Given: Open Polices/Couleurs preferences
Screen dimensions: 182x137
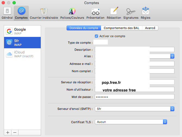Looking at the screenshot, I should click(x=72, y=13).
